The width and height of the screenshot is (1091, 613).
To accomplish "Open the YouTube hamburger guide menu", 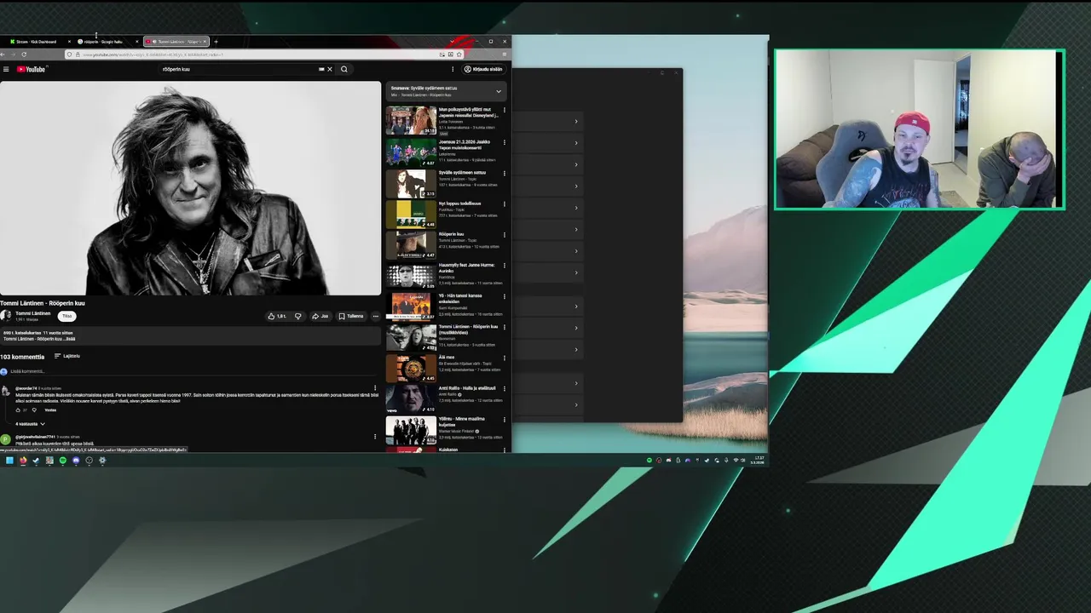I will pyautogui.click(x=6, y=69).
